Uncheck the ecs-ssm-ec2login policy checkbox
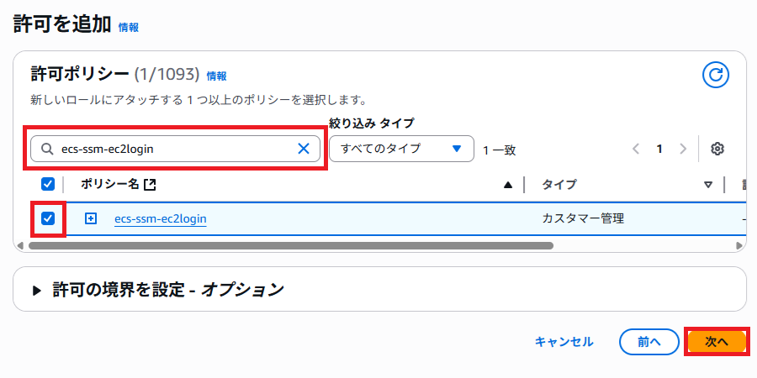 pyautogui.click(x=48, y=218)
